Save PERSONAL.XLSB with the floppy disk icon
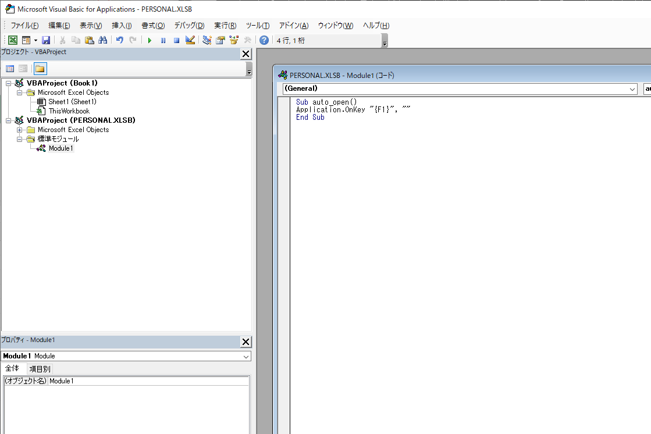This screenshot has height=434, width=651. click(46, 40)
